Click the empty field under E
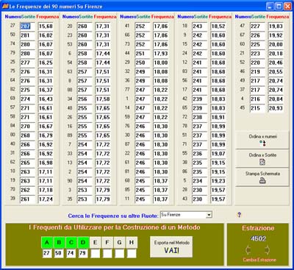The width and height of the screenshot is (294, 270). pos(96,253)
